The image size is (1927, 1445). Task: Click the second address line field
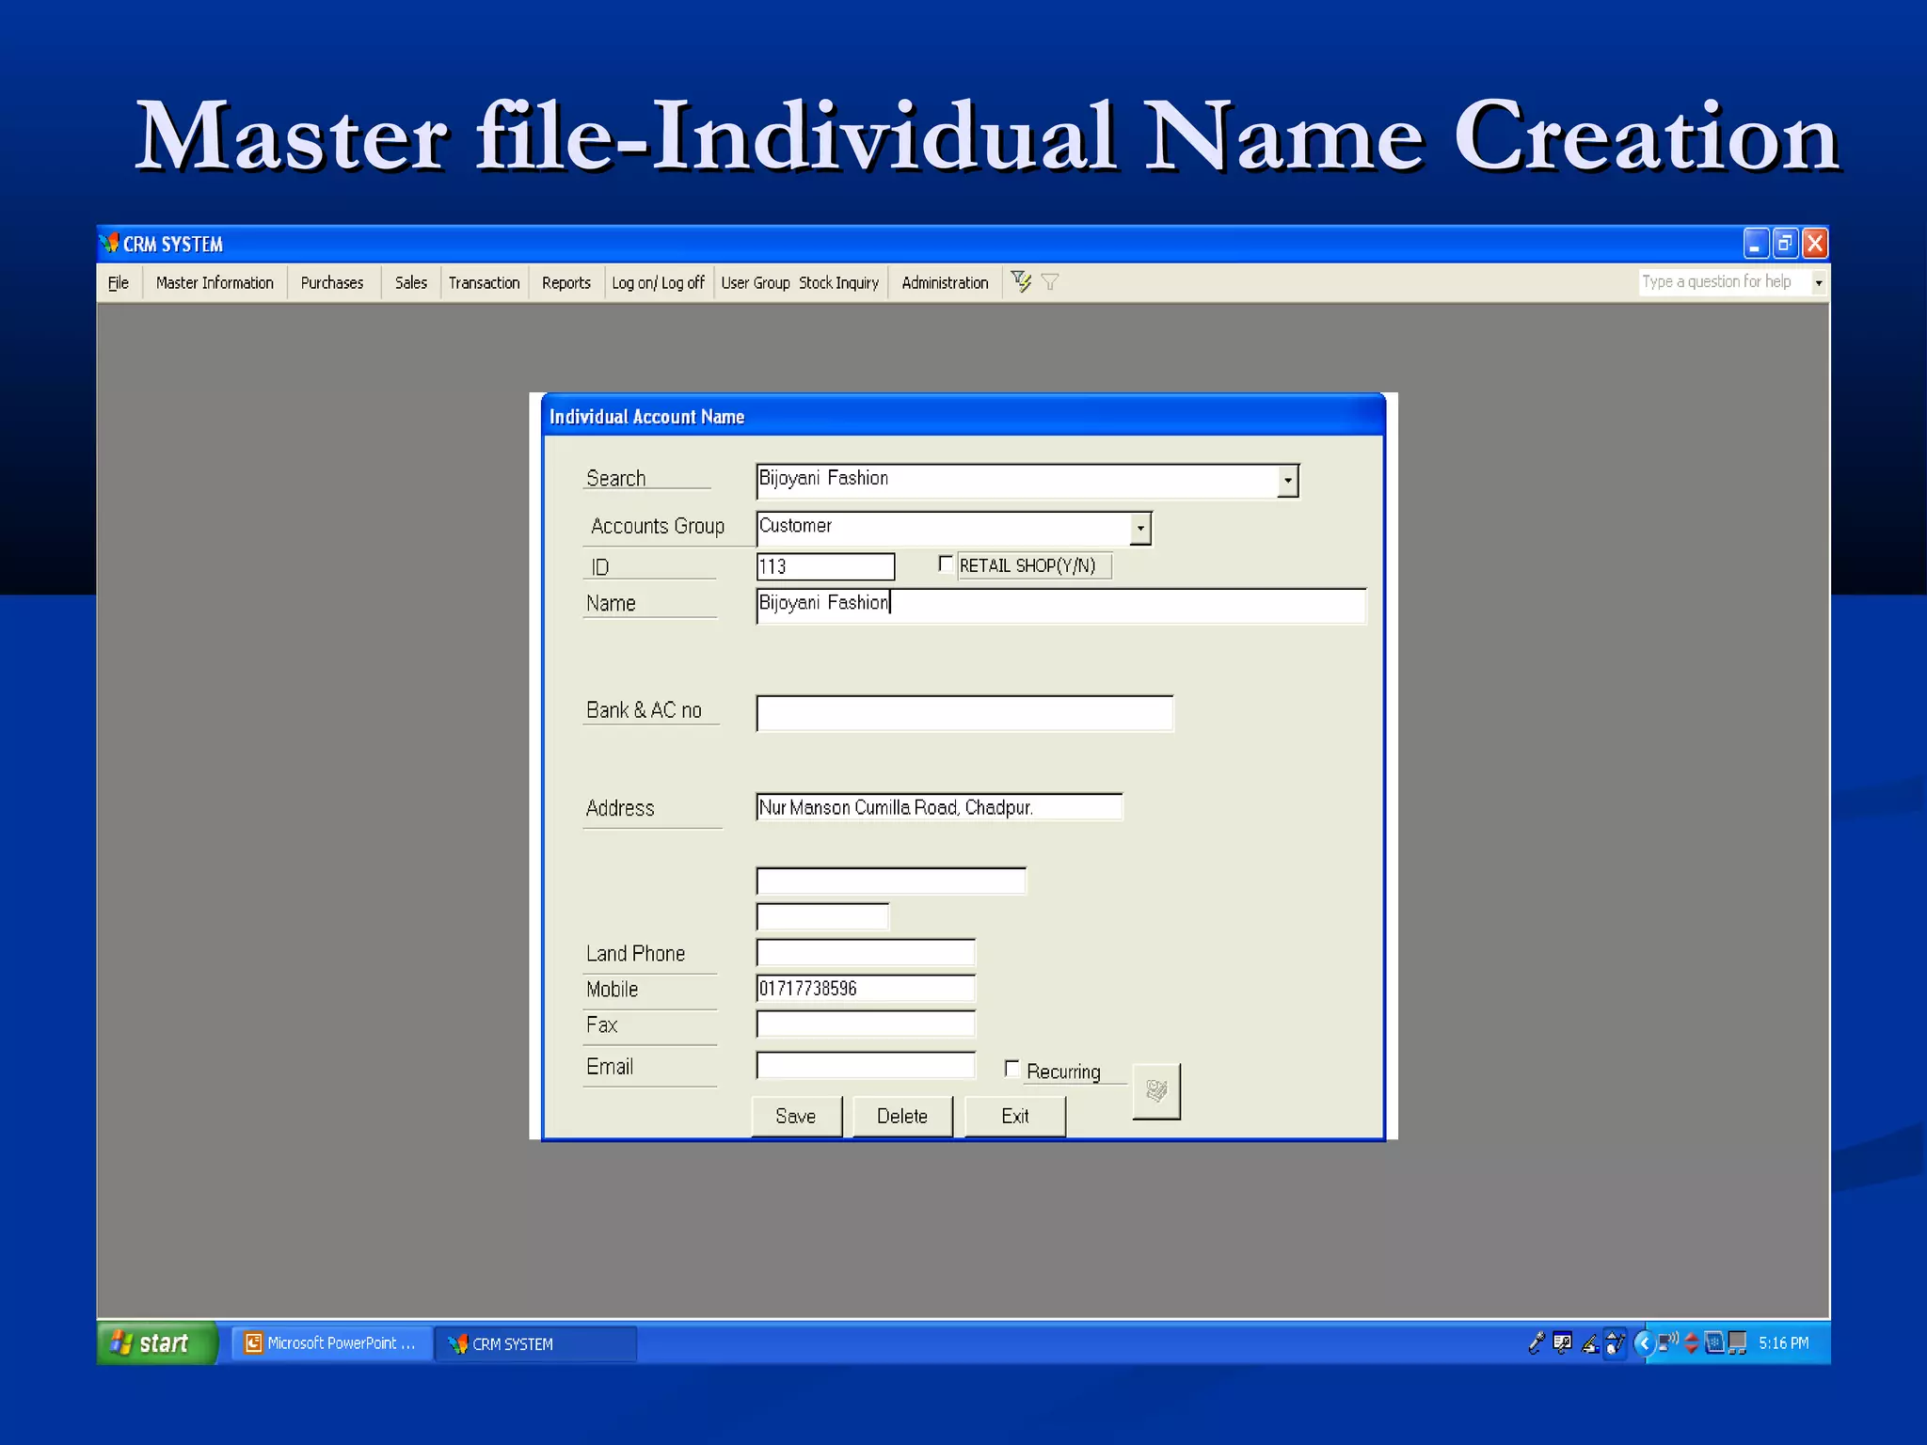pyautogui.click(x=891, y=881)
